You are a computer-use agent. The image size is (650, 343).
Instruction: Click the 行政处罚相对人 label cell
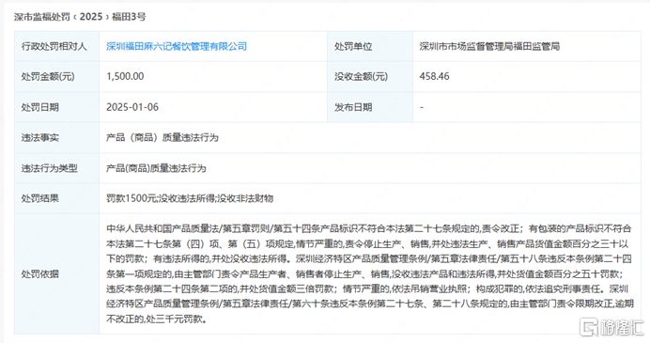pyautogui.click(x=56, y=46)
